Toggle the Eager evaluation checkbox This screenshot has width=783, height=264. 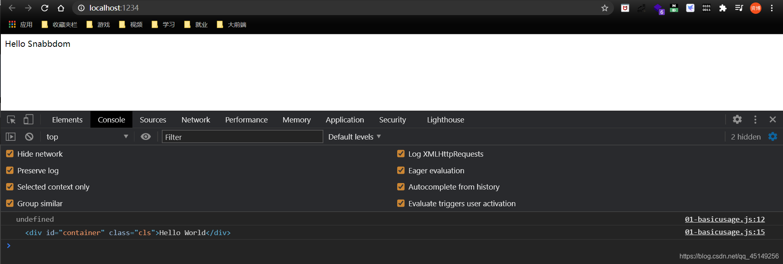401,170
